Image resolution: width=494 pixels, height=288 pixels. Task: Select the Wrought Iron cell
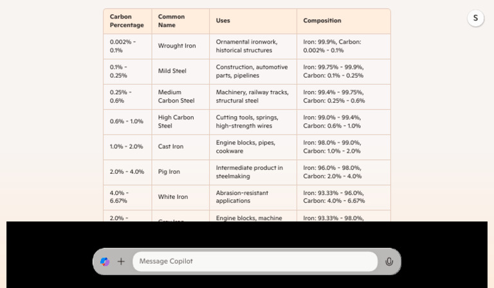click(177, 46)
